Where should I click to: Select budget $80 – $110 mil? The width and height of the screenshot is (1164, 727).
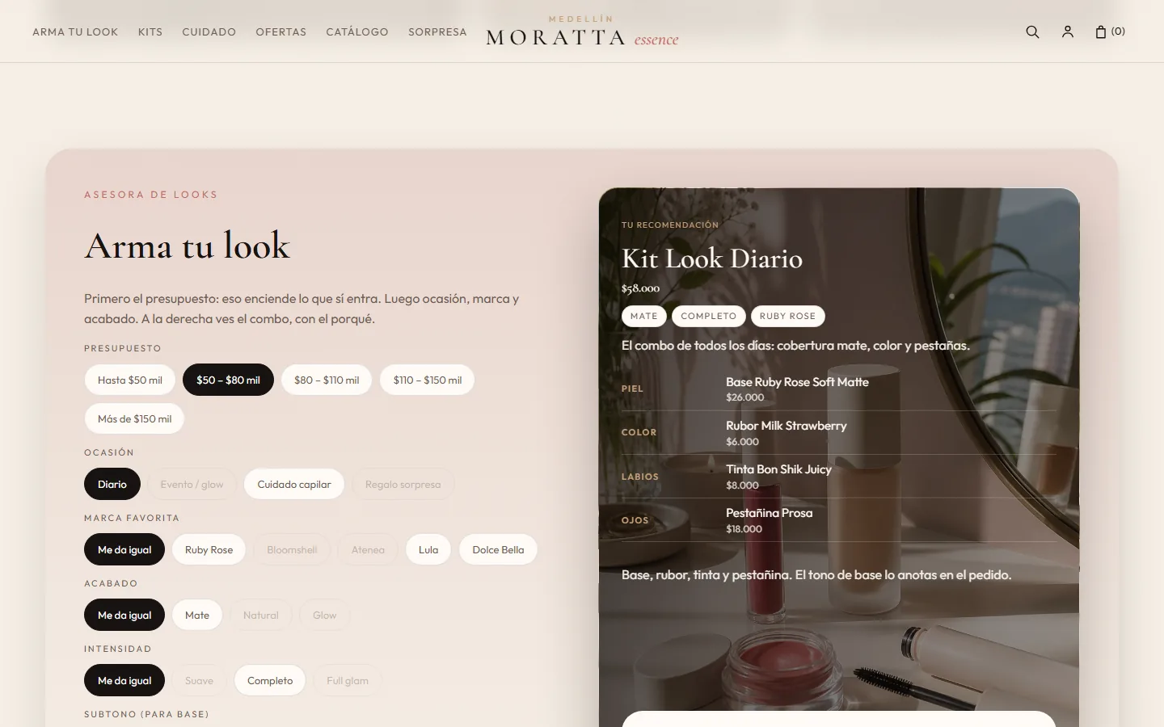pos(327,380)
